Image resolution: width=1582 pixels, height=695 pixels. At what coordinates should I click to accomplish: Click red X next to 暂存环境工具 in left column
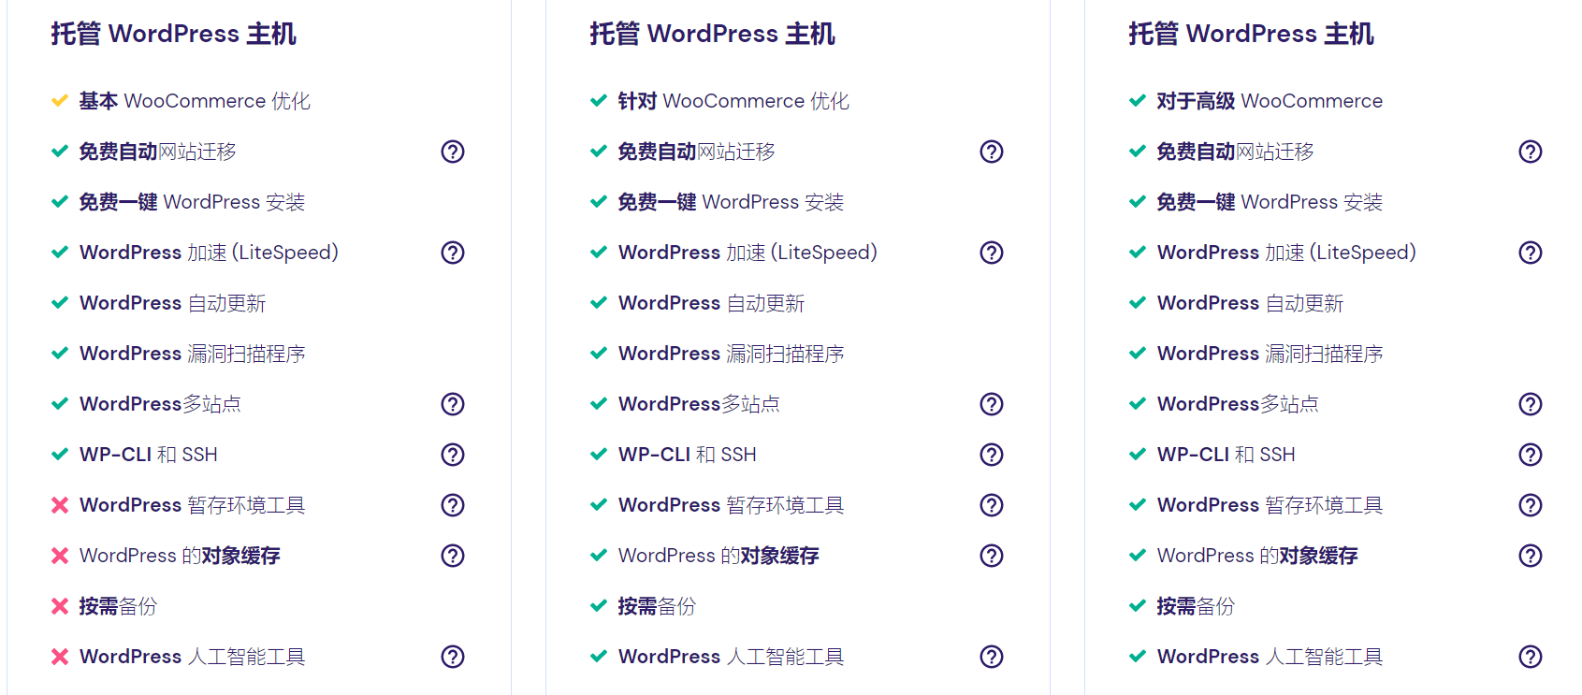pos(60,505)
